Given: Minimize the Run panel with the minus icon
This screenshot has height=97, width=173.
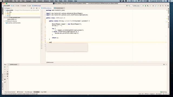Looking at the screenshot, I should click(166, 65).
